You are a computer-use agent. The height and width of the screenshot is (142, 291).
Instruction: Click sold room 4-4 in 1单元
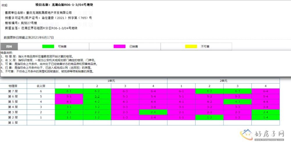click(153, 102)
